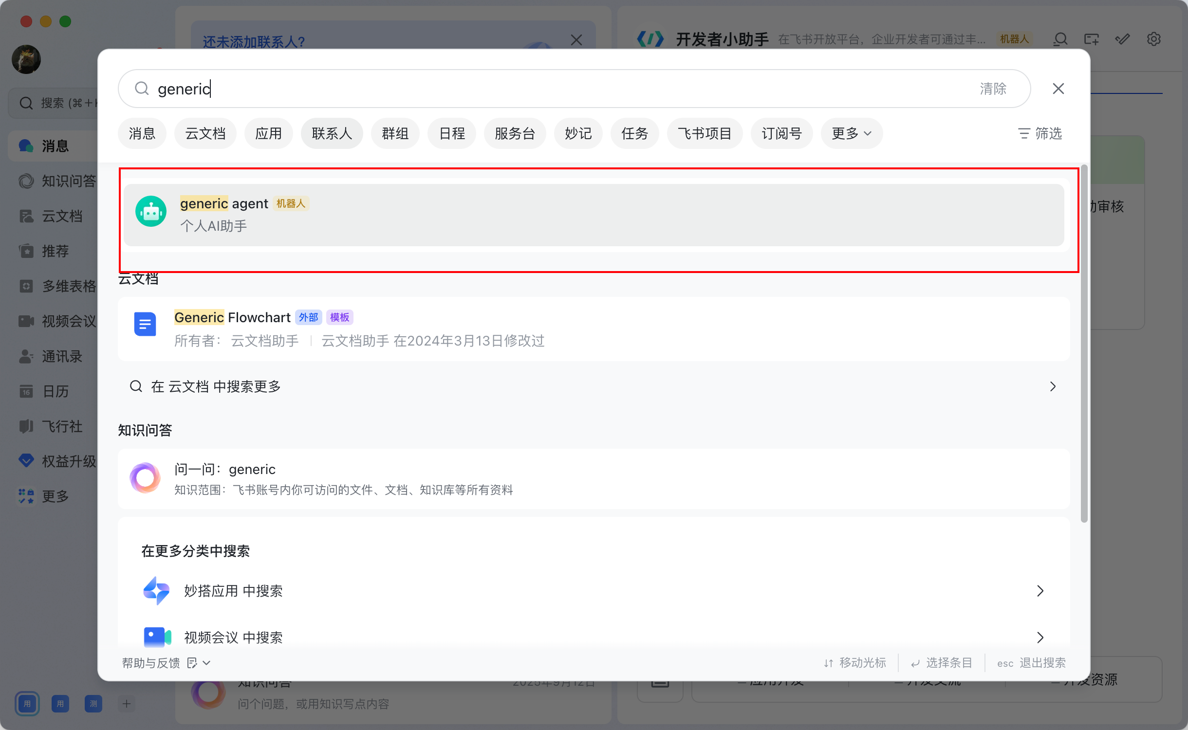Click the 视频会议 camera icon in results
The width and height of the screenshot is (1188, 730).
pos(157,637)
